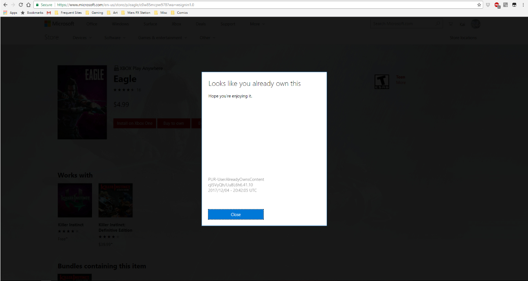Open the Frequent Sites bookmark folder
This screenshot has width=528, height=281.
[x=68, y=13]
